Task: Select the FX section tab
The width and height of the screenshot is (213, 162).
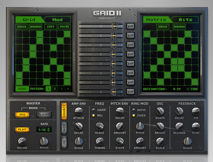Action: click(64, 142)
